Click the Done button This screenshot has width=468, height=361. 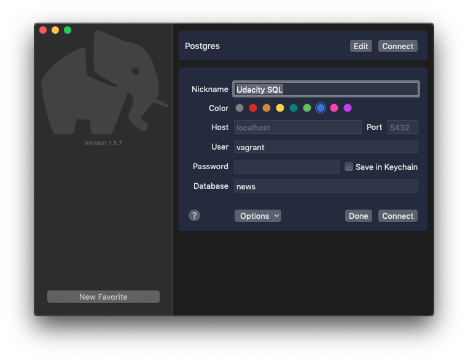pyautogui.click(x=359, y=216)
